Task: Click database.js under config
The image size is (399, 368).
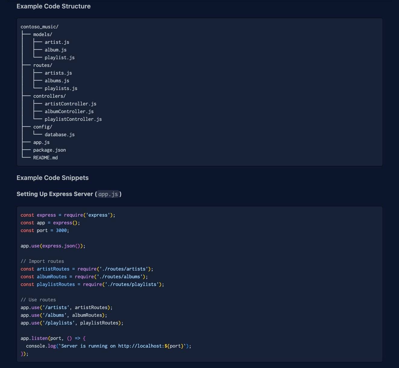Action: (59, 135)
